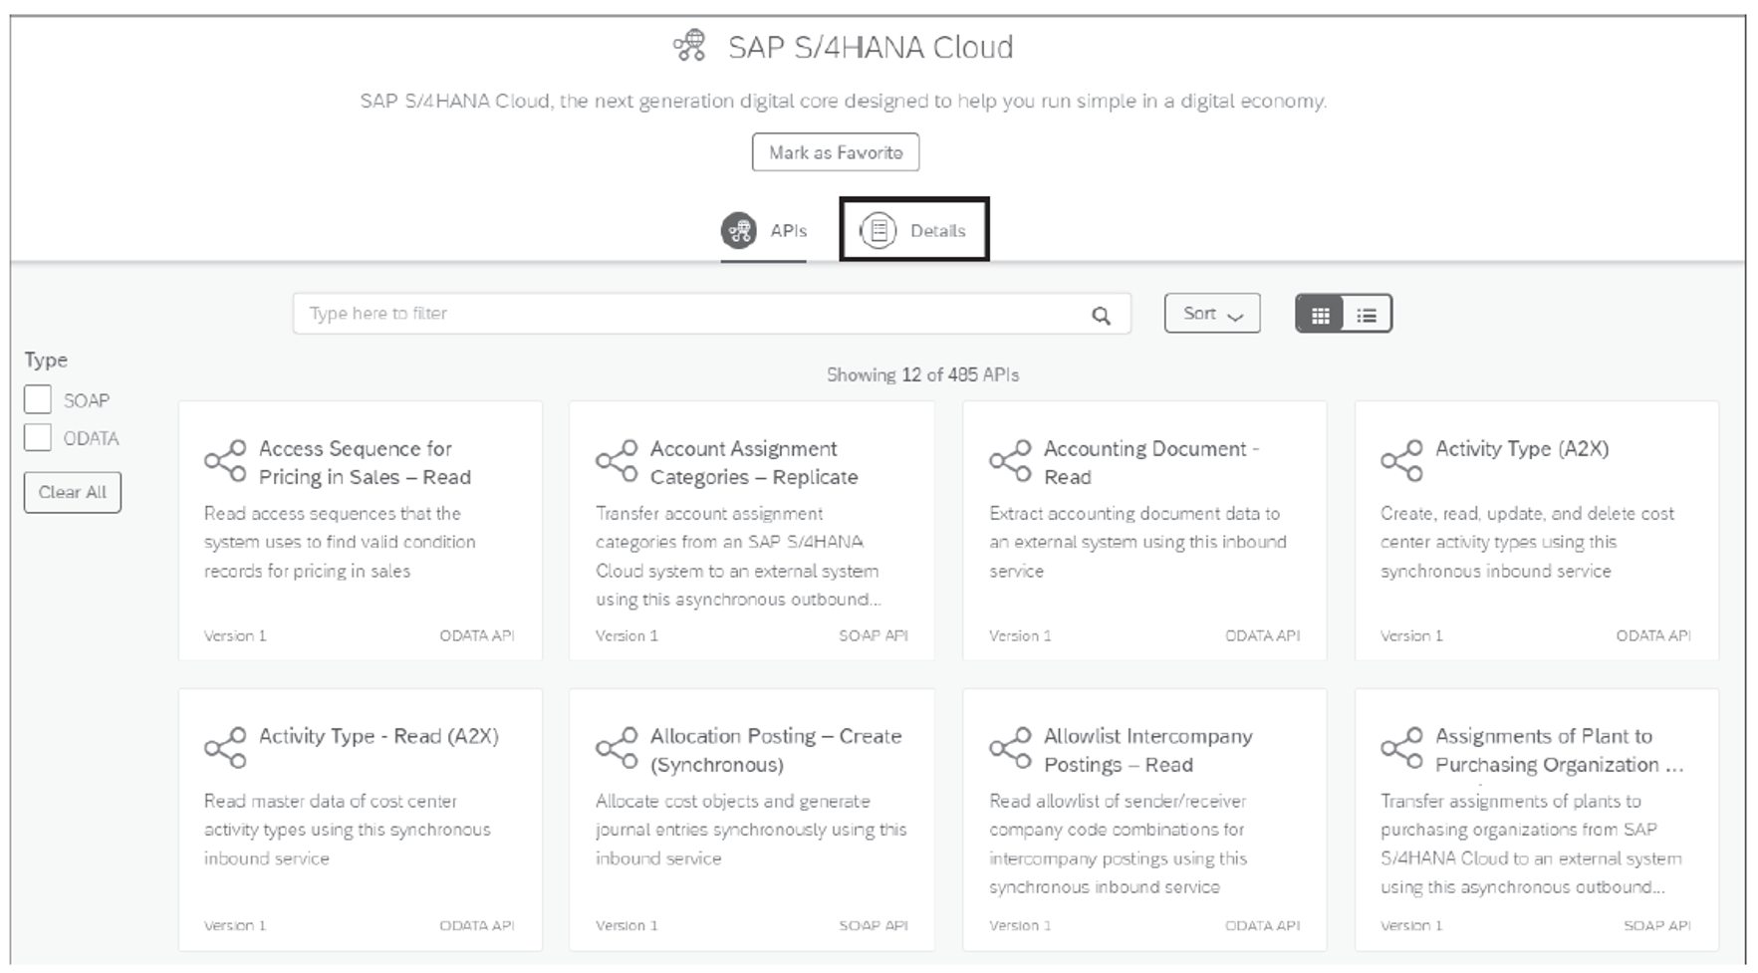Click the Mark as Favorite button
The image size is (1758, 973).
(836, 152)
